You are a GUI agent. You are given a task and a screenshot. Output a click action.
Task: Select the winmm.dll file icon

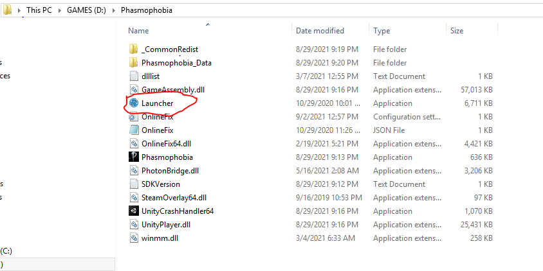[x=134, y=238]
